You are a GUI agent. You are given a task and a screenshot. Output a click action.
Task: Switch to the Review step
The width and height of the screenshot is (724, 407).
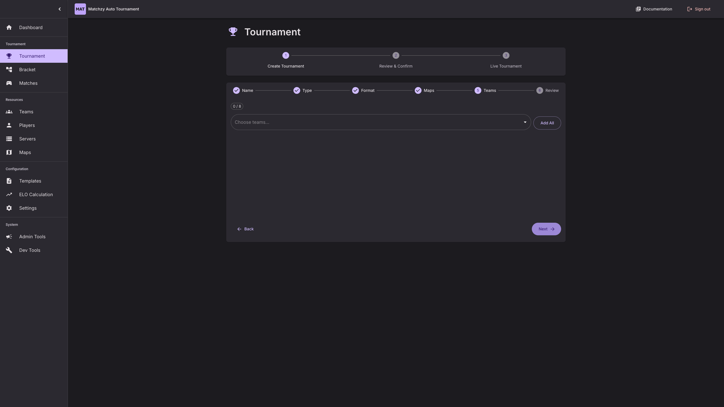tap(539, 90)
